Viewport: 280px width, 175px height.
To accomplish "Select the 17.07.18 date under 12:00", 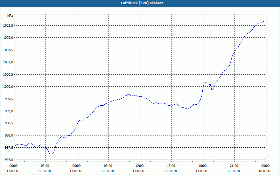I will point(139,171).
